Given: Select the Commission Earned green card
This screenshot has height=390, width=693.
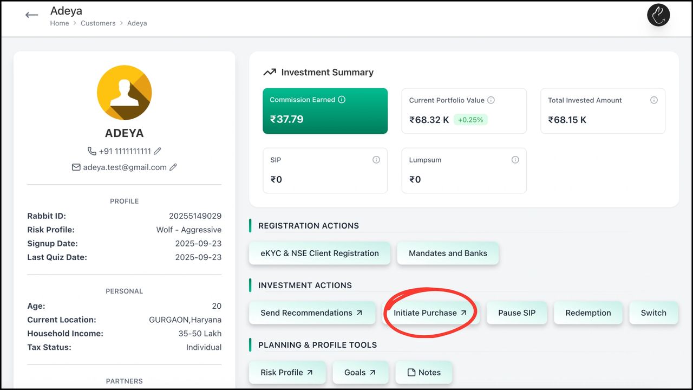Looking at the screenshot, I should (325, 111).
